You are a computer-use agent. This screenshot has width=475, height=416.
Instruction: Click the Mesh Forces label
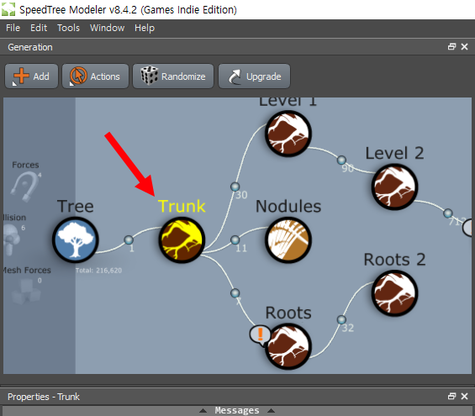coord(27,270)
